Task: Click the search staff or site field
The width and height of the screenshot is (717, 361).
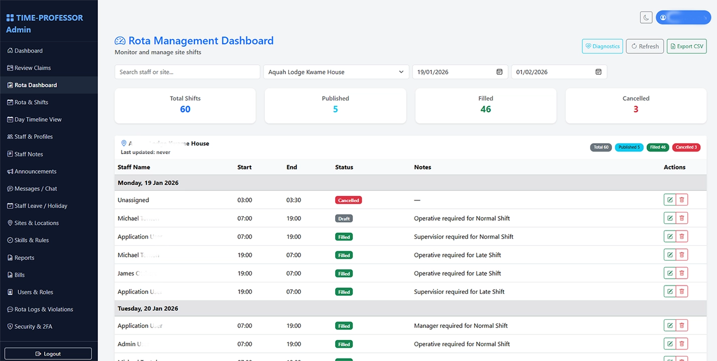Action: pos(187,72)
